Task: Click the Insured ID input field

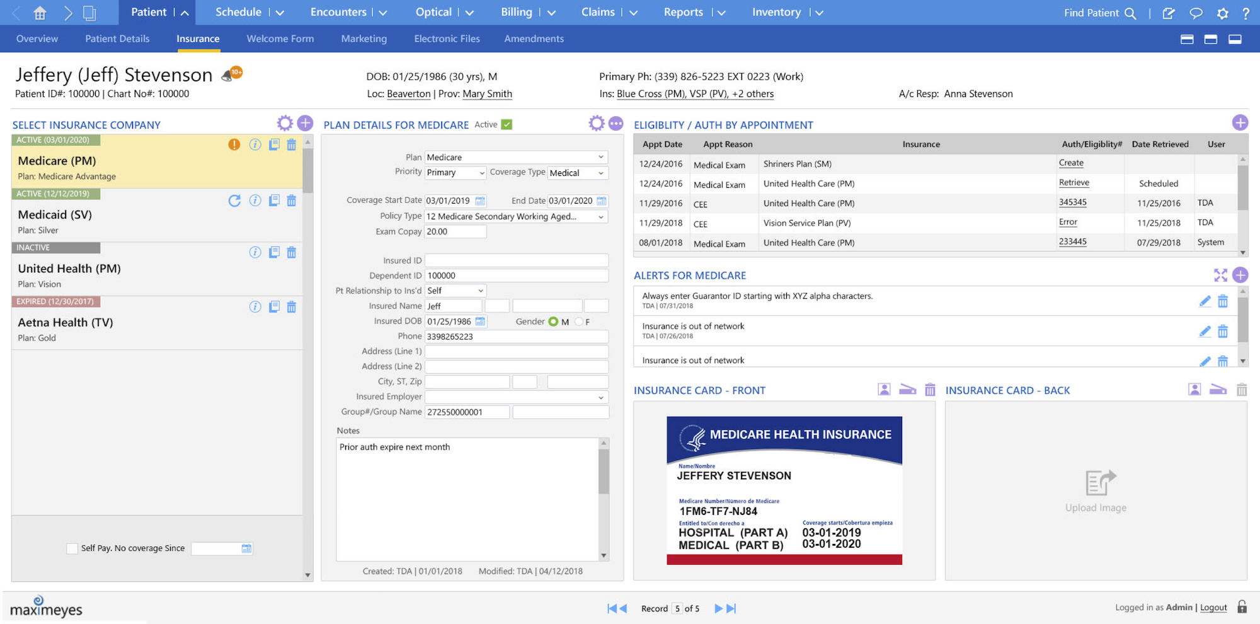Action: click(517, 260)
